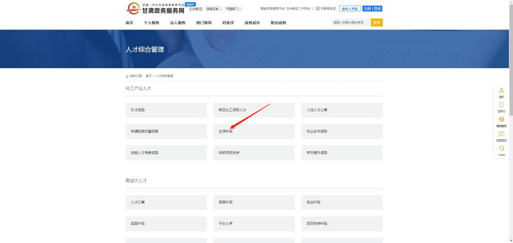Open the 个人服务 menu item
The width and height of the screenshot is (513, 243).
pyautogui.click(x=152, y=23)
